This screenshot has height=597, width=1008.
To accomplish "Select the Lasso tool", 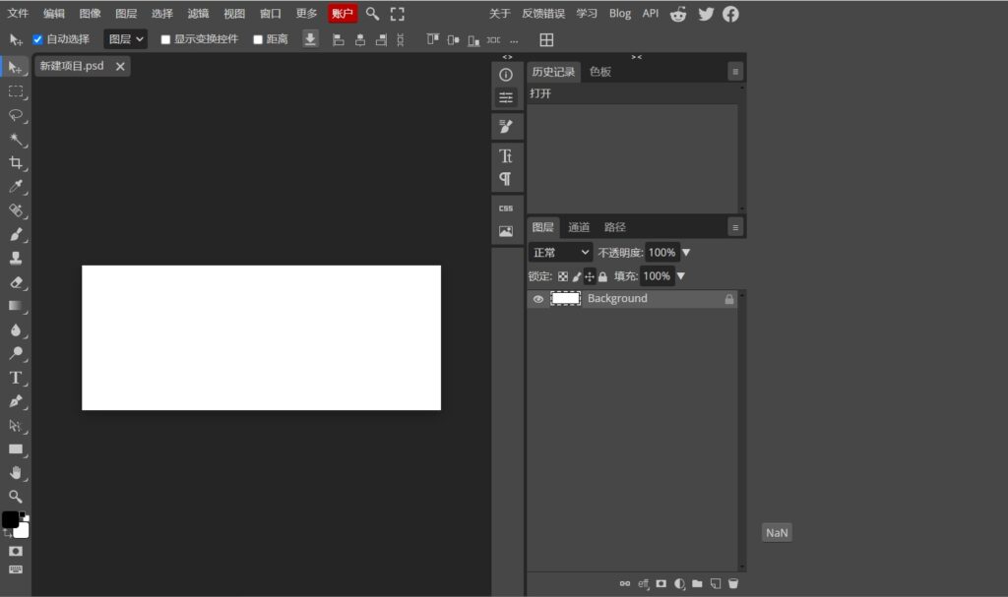I will click(x=16, y=116).
